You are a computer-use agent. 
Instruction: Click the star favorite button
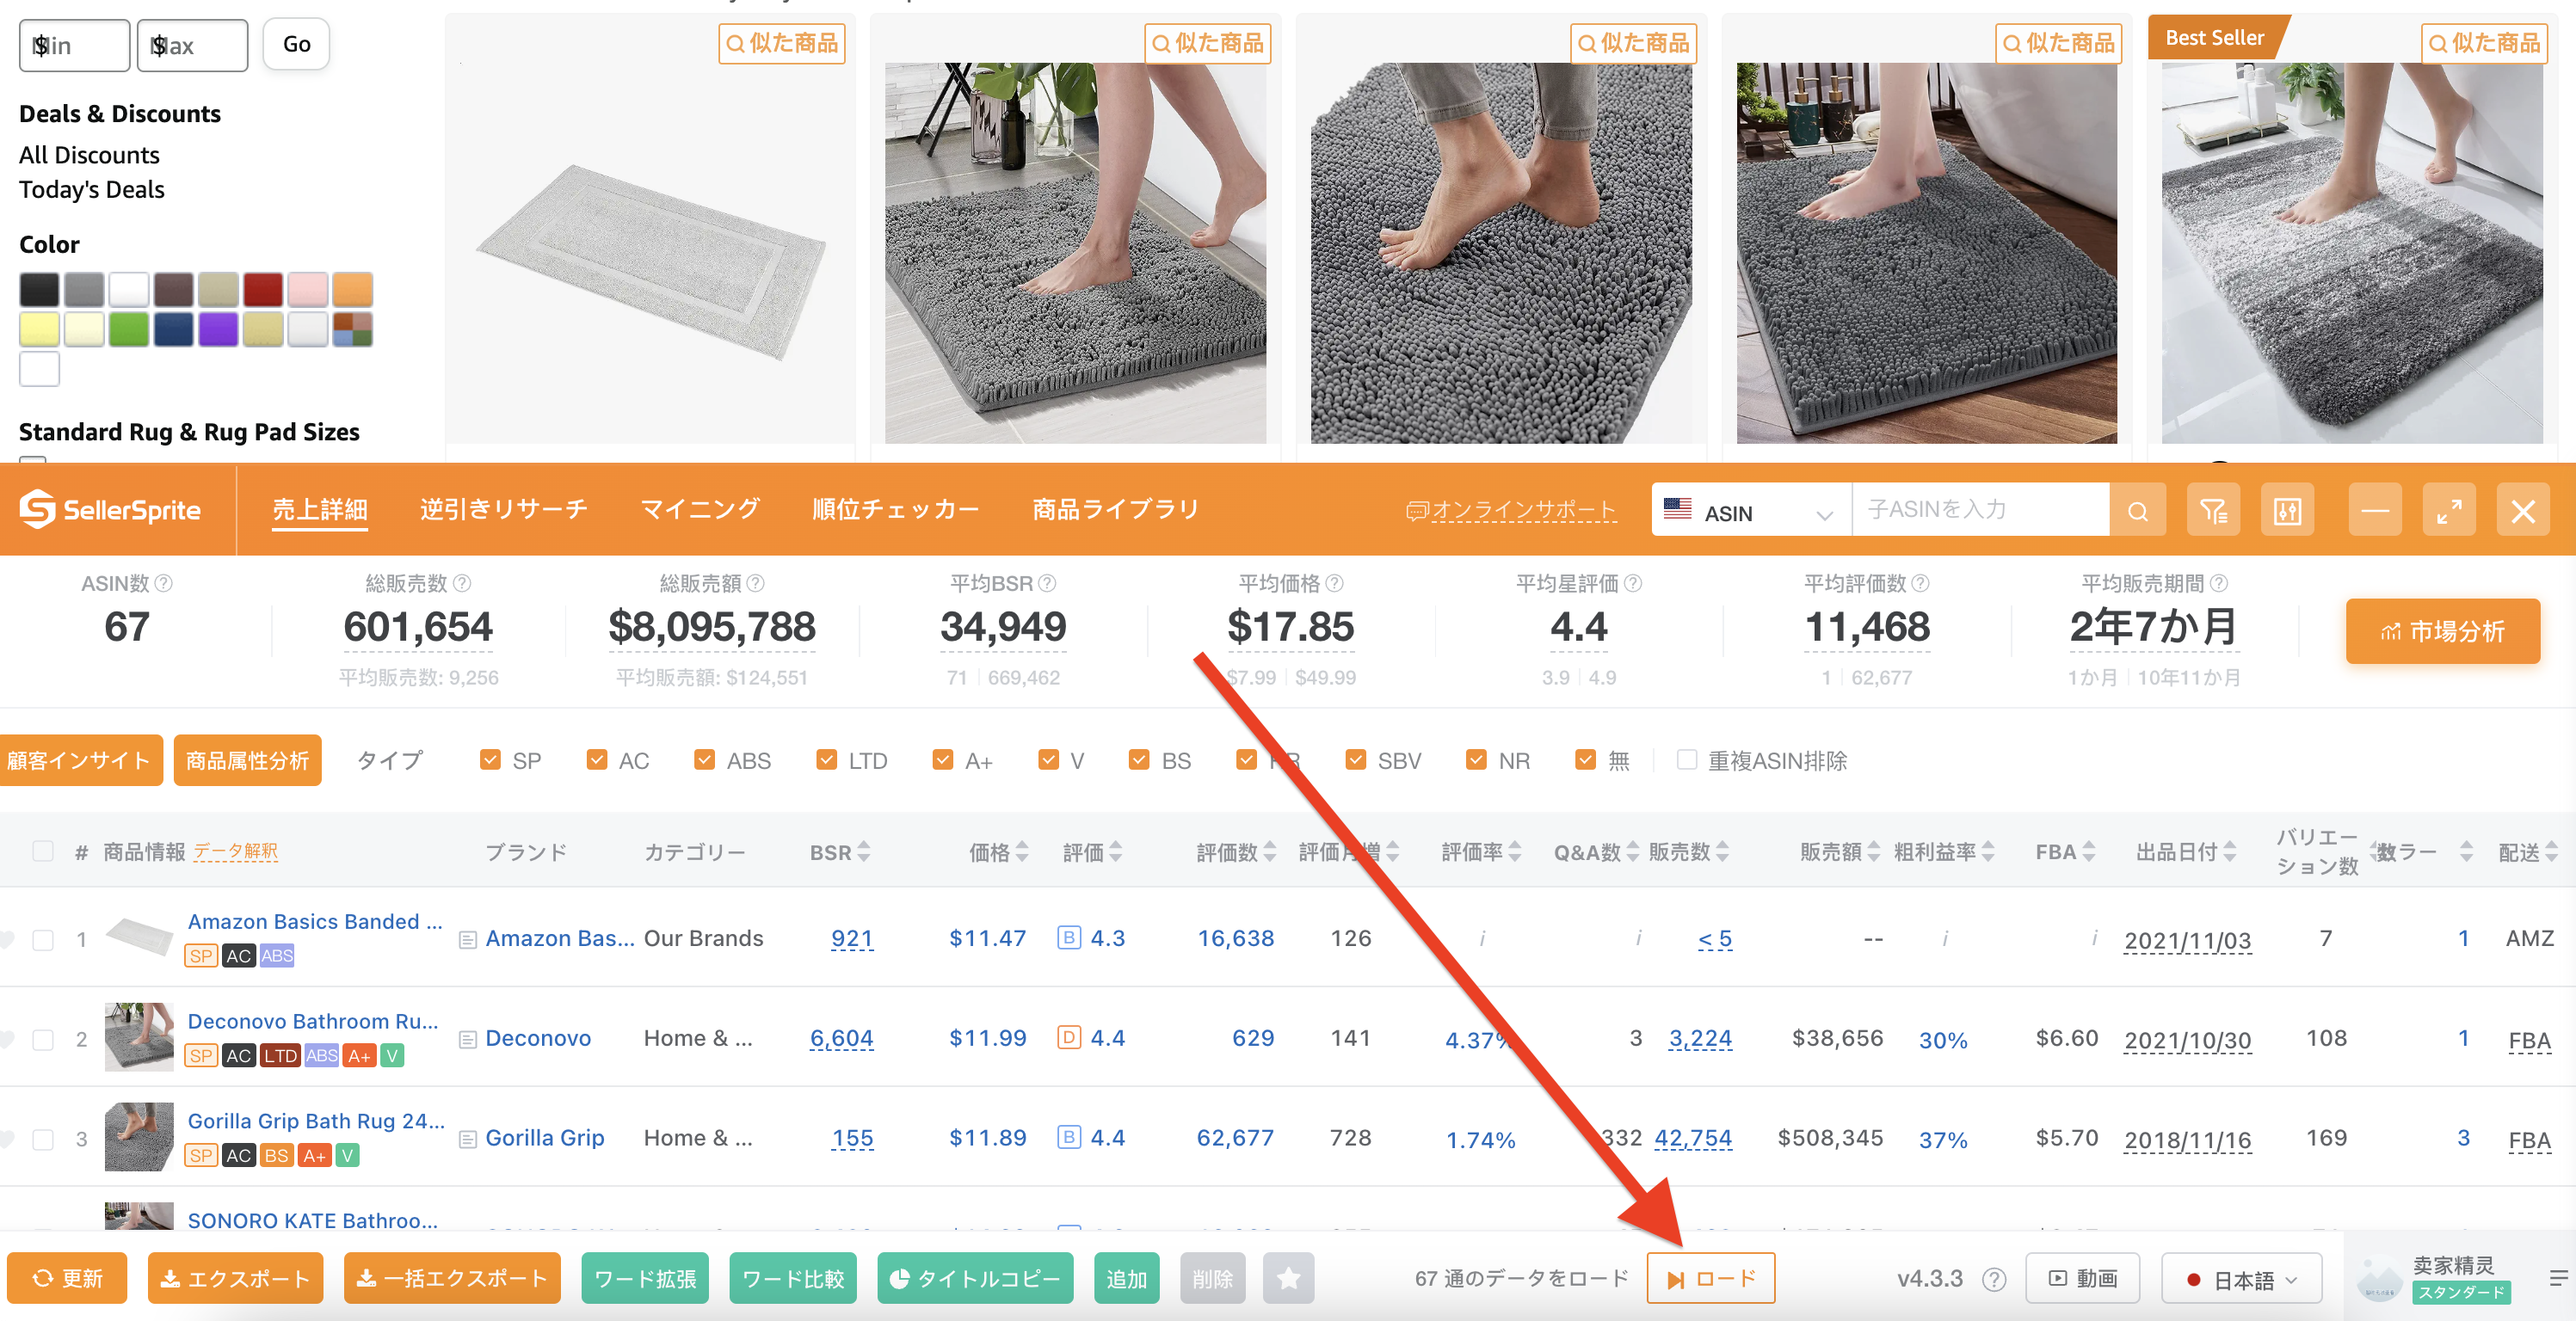(1288, 1278)
